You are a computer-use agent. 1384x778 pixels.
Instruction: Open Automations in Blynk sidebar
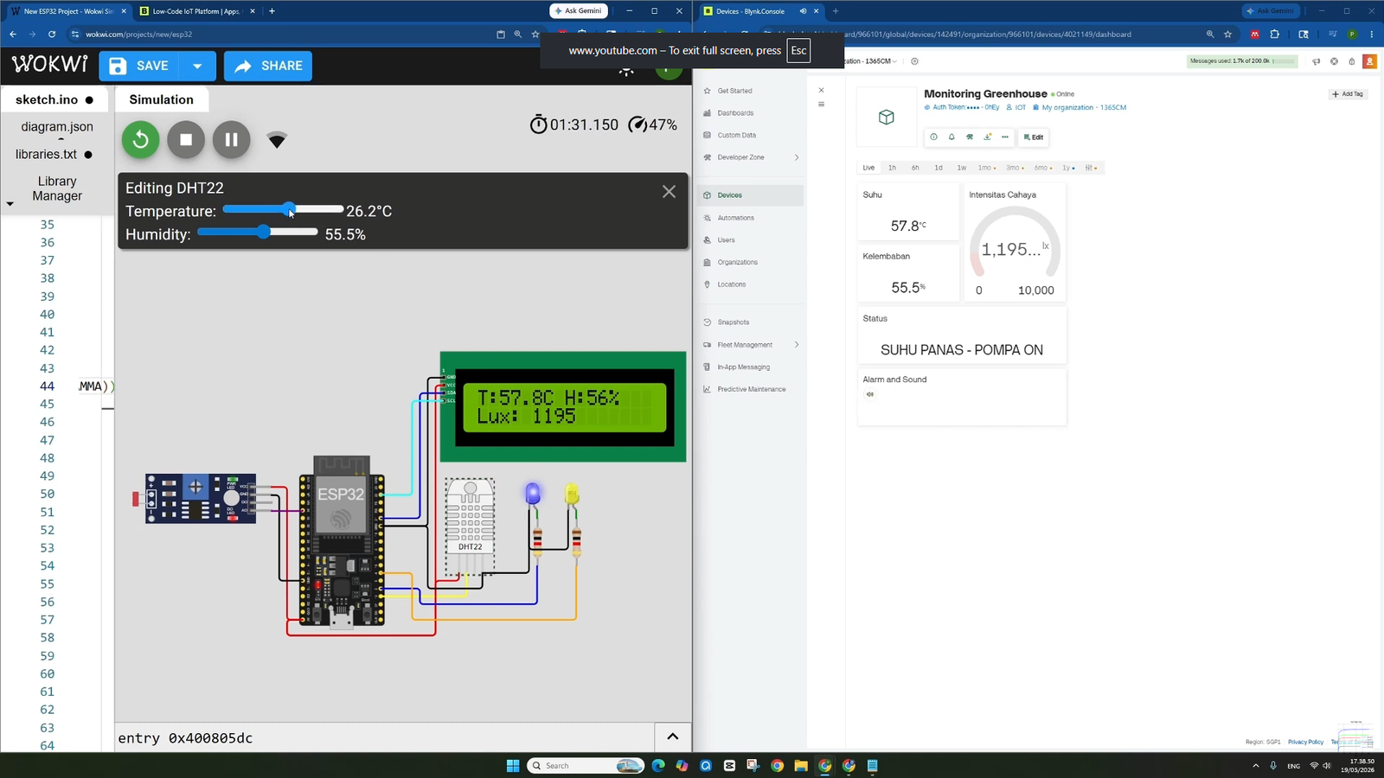coord(735,218)
